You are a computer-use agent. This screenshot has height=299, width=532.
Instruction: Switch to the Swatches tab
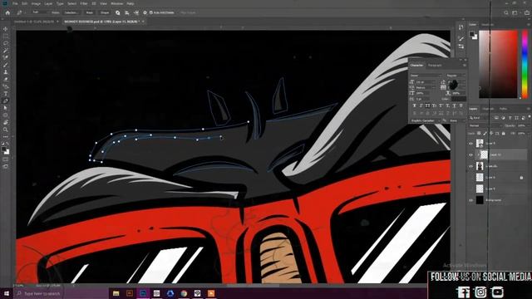pyautogui.click(x=488, y=25)
